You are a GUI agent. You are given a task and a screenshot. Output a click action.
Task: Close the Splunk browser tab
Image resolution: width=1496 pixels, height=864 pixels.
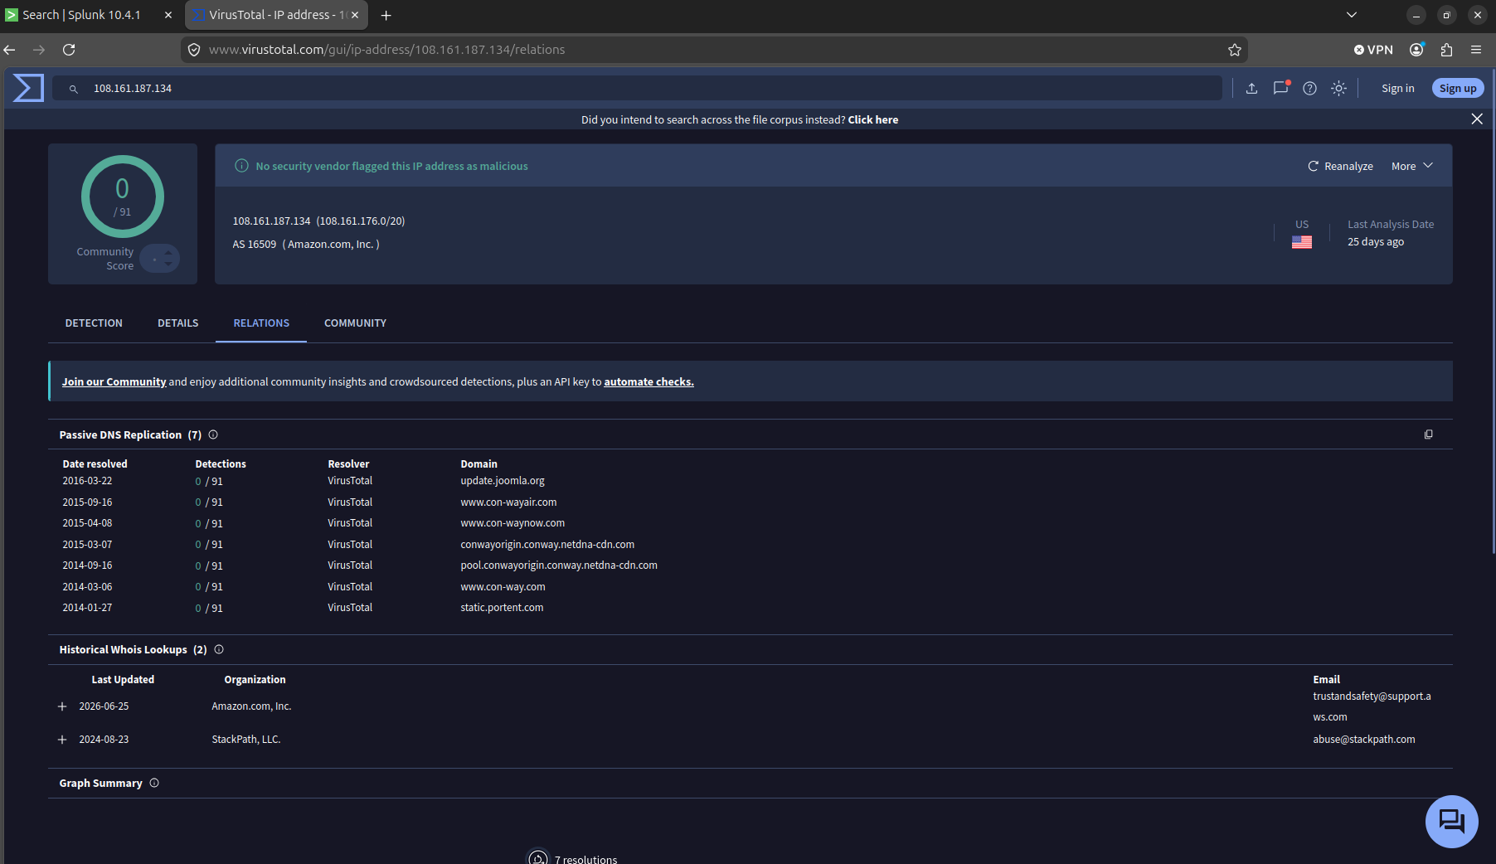pos(168,15)
